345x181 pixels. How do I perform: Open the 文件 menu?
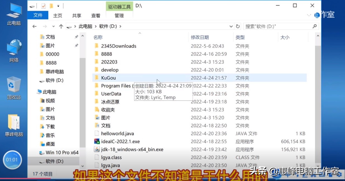[38, 15]
